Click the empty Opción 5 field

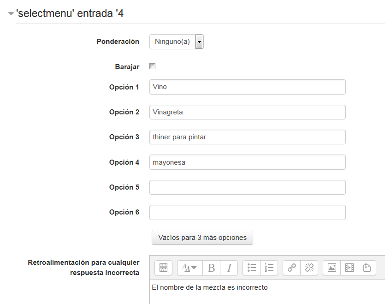[x=247, y=187]
